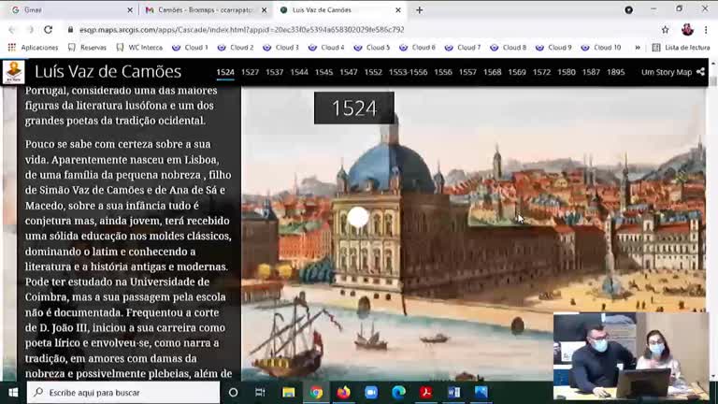Close the Luís Vaz de Camões tab

pos(398,10)
